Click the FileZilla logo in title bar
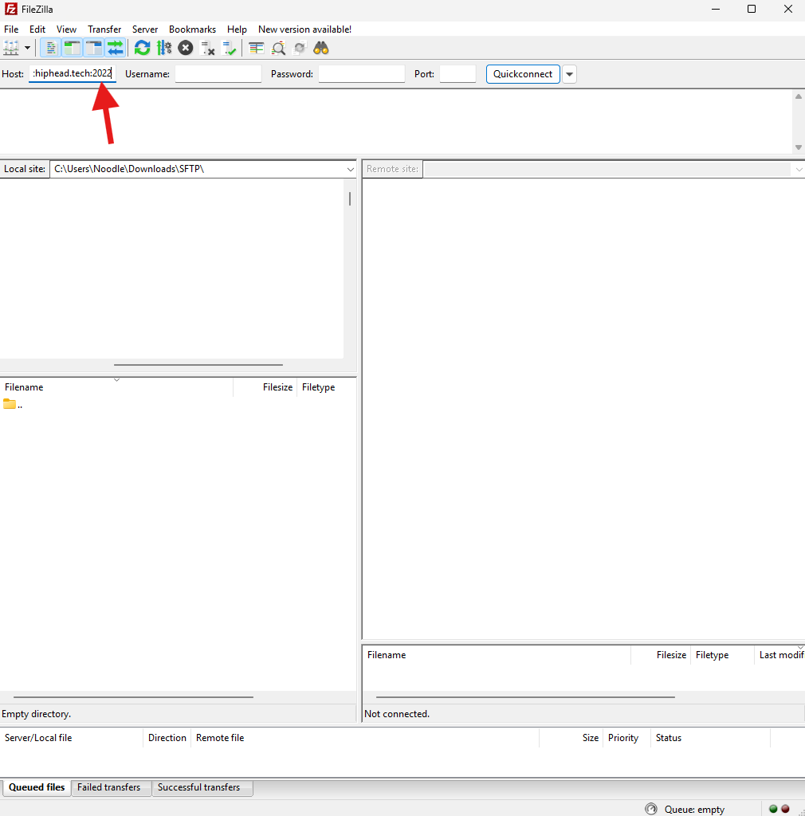Viewport: 805px width, 816px height. pyautogui.click(x=10, y=10)
